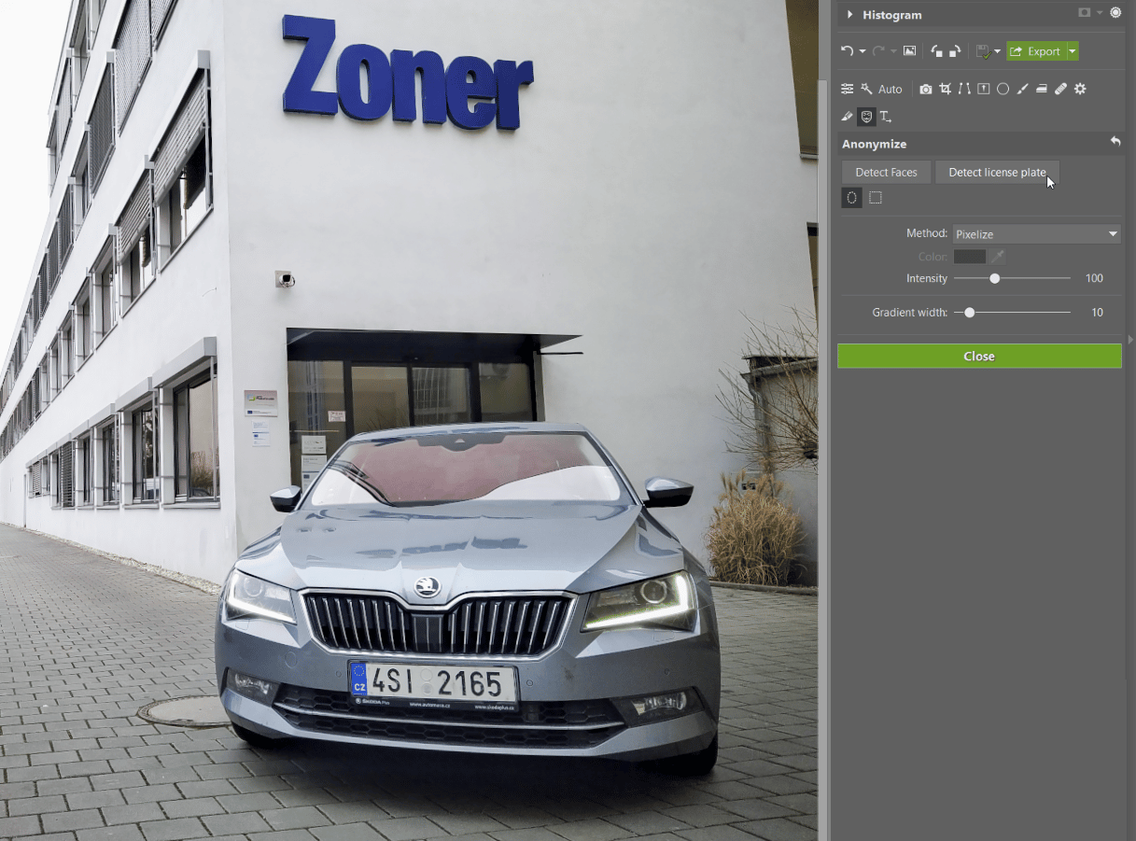1136x841 pixels.
Task: Select the Retouching bandage tool
Action: [1060, 89]
